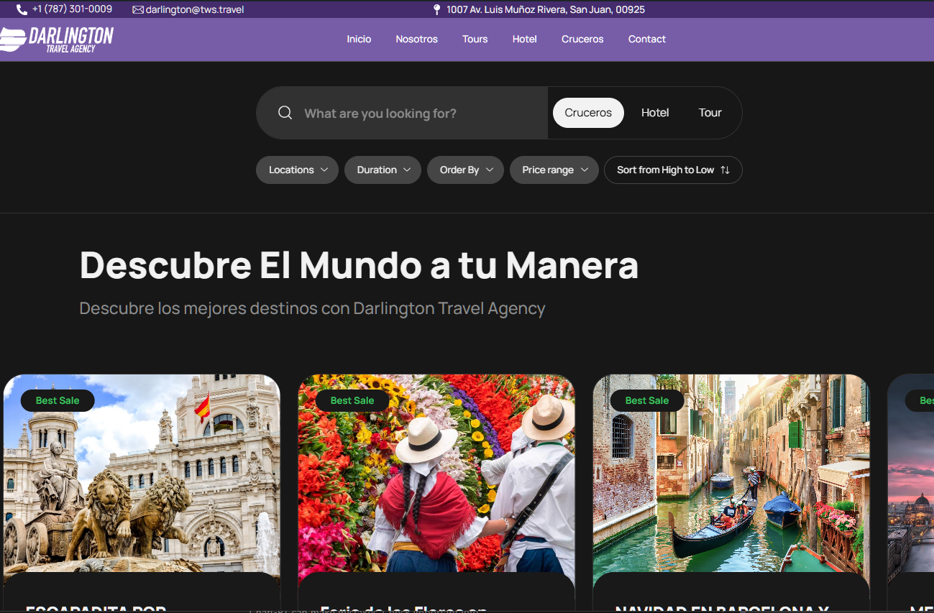Open the Inicio menu item
This screenshot has width=934, height=613.
359,40
